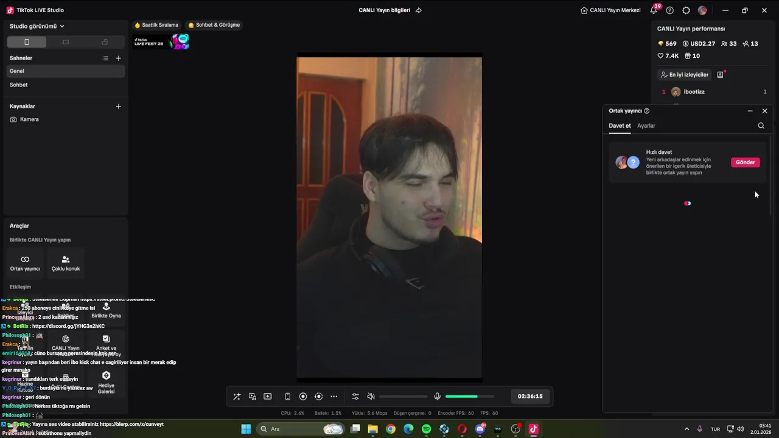Expand the system tray hidden icons chevron

tap(687, 429)
